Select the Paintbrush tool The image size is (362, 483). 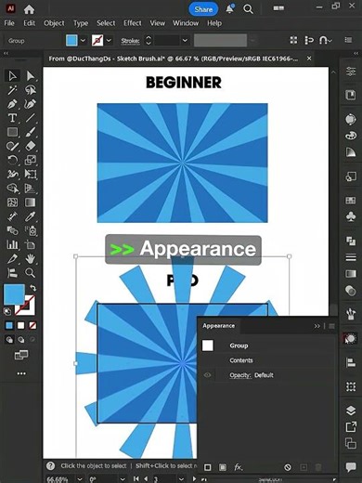31,132
